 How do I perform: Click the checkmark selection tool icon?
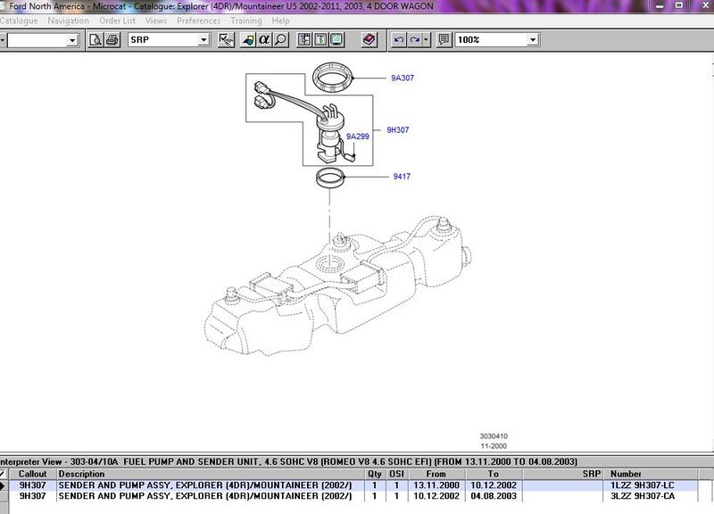pyautogui.click(x=226, y=40)
